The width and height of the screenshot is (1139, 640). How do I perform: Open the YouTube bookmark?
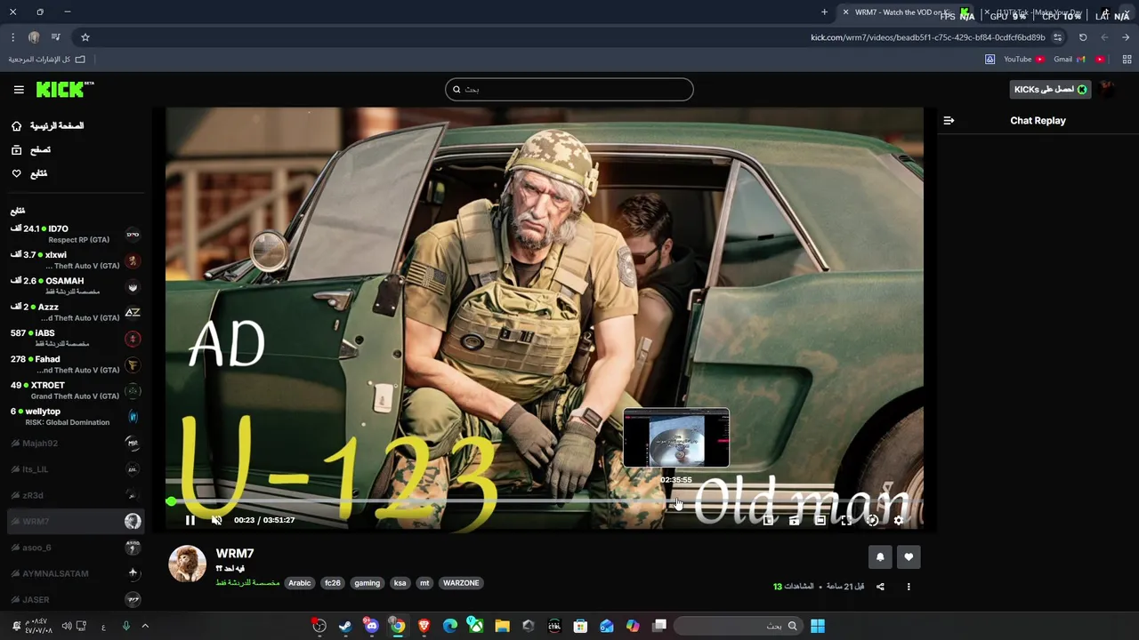(x=1024, y=60)
